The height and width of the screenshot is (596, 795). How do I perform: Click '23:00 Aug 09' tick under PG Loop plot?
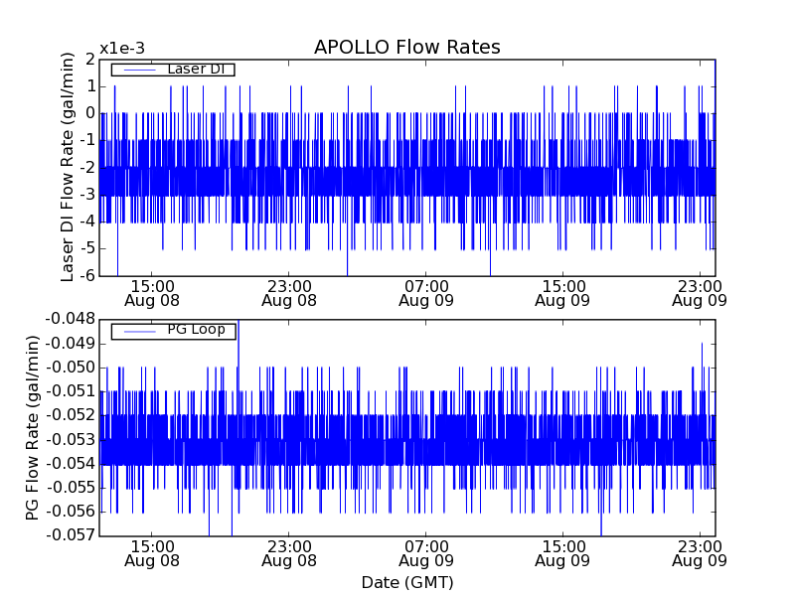click(x=700, y=554)
